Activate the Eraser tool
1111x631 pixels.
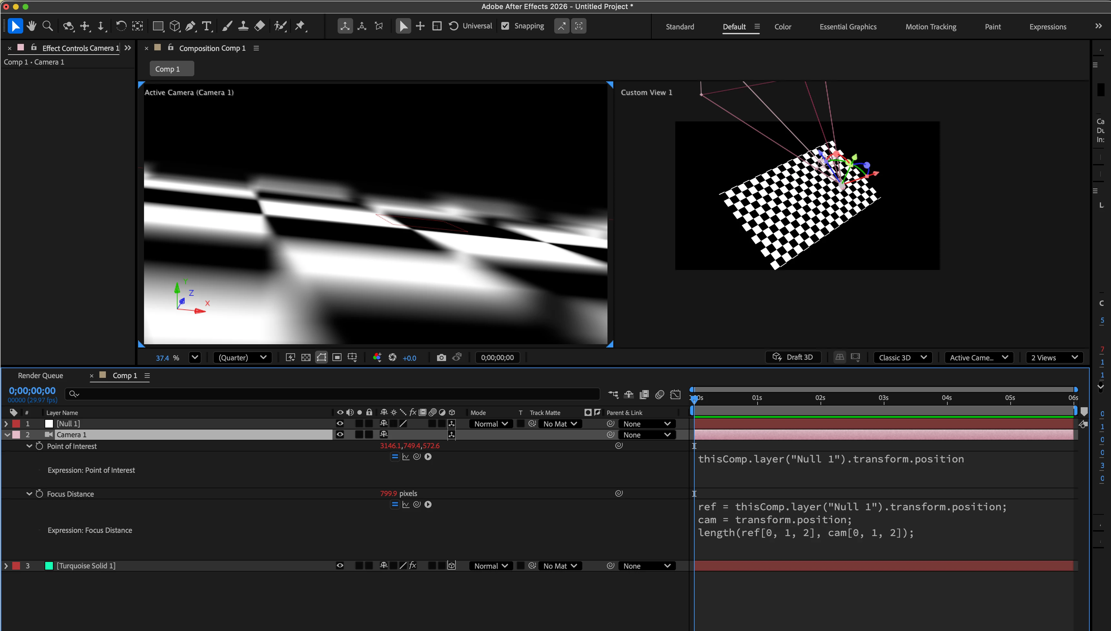[x=260, y=26]
